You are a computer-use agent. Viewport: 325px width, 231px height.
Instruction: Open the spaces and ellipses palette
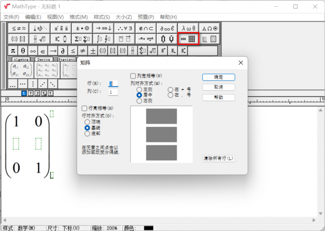[x=40, y=28]
